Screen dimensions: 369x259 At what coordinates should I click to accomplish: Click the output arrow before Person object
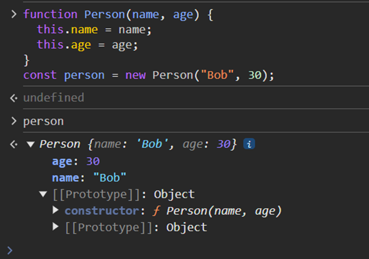(x=14, y=144)
